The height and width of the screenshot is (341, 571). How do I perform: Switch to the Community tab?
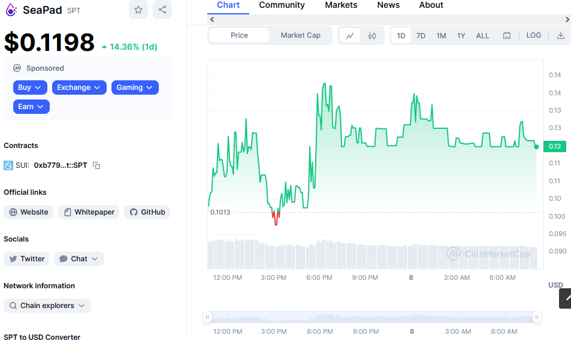[282, 5]
